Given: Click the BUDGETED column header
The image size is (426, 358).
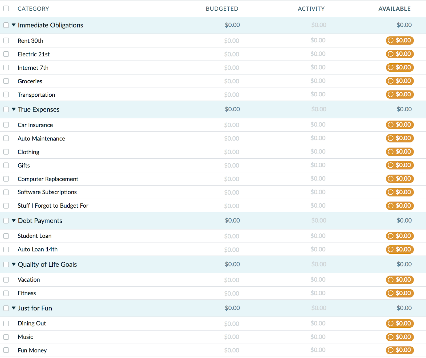Looking at the screenshot, I should click(222, 9).
